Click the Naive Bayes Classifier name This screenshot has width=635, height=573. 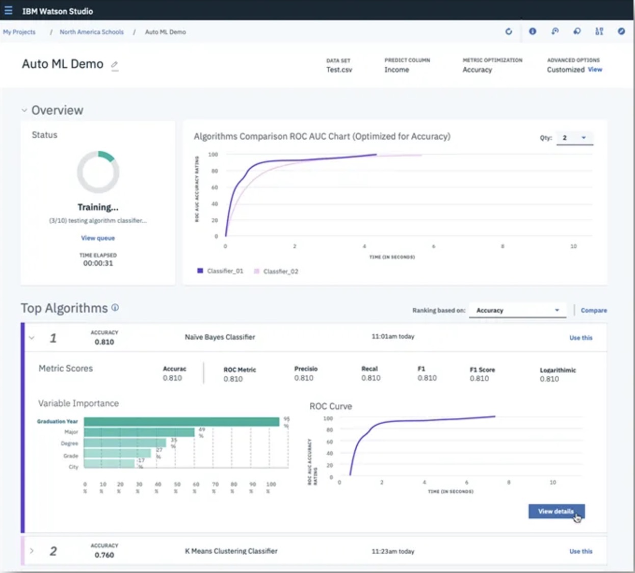(220, 337)
